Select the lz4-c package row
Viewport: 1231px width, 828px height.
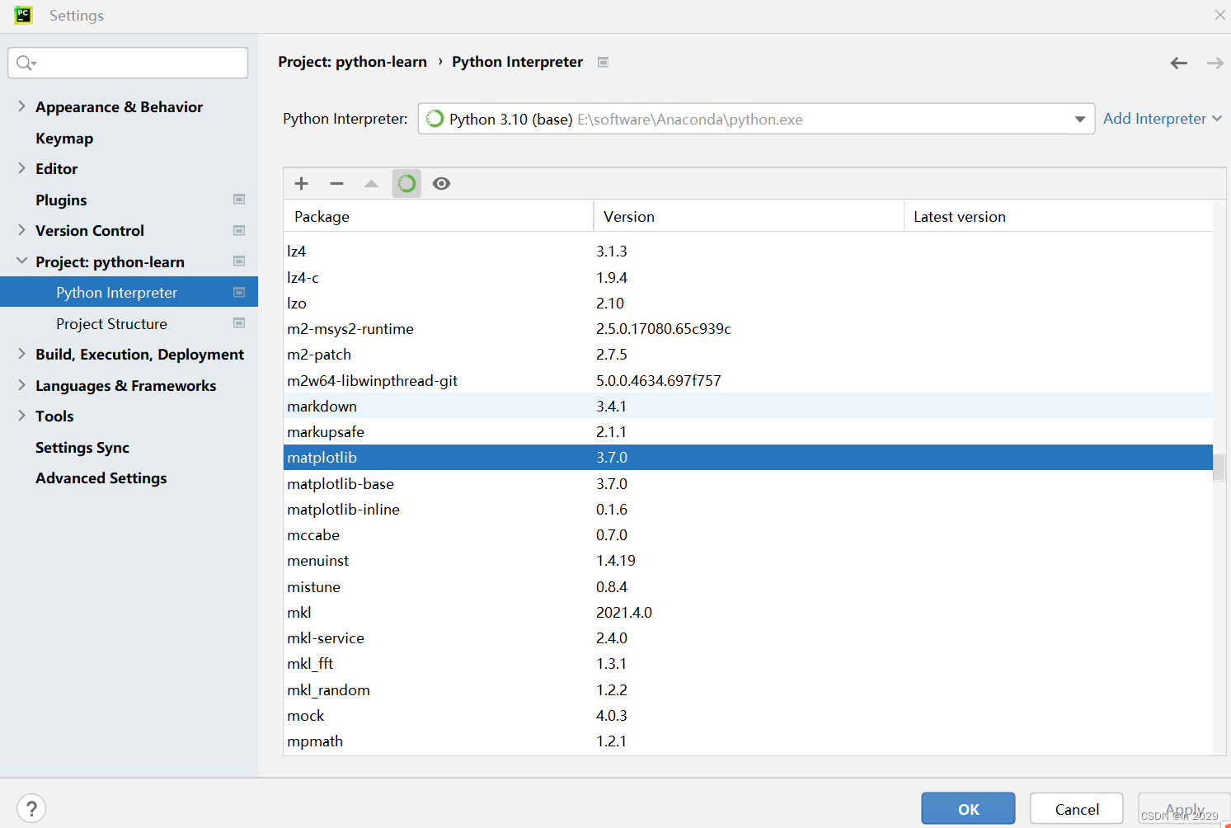tap(748, 277)
